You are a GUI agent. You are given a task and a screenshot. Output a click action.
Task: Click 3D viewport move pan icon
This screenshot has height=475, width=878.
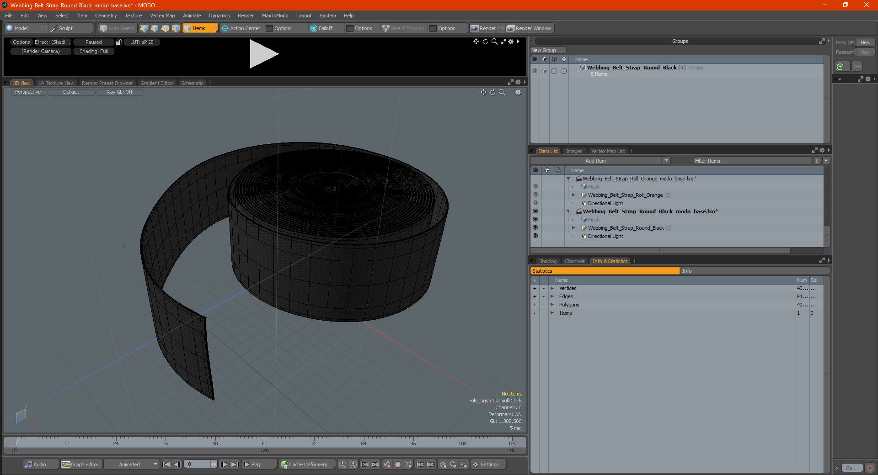point(483,92)
